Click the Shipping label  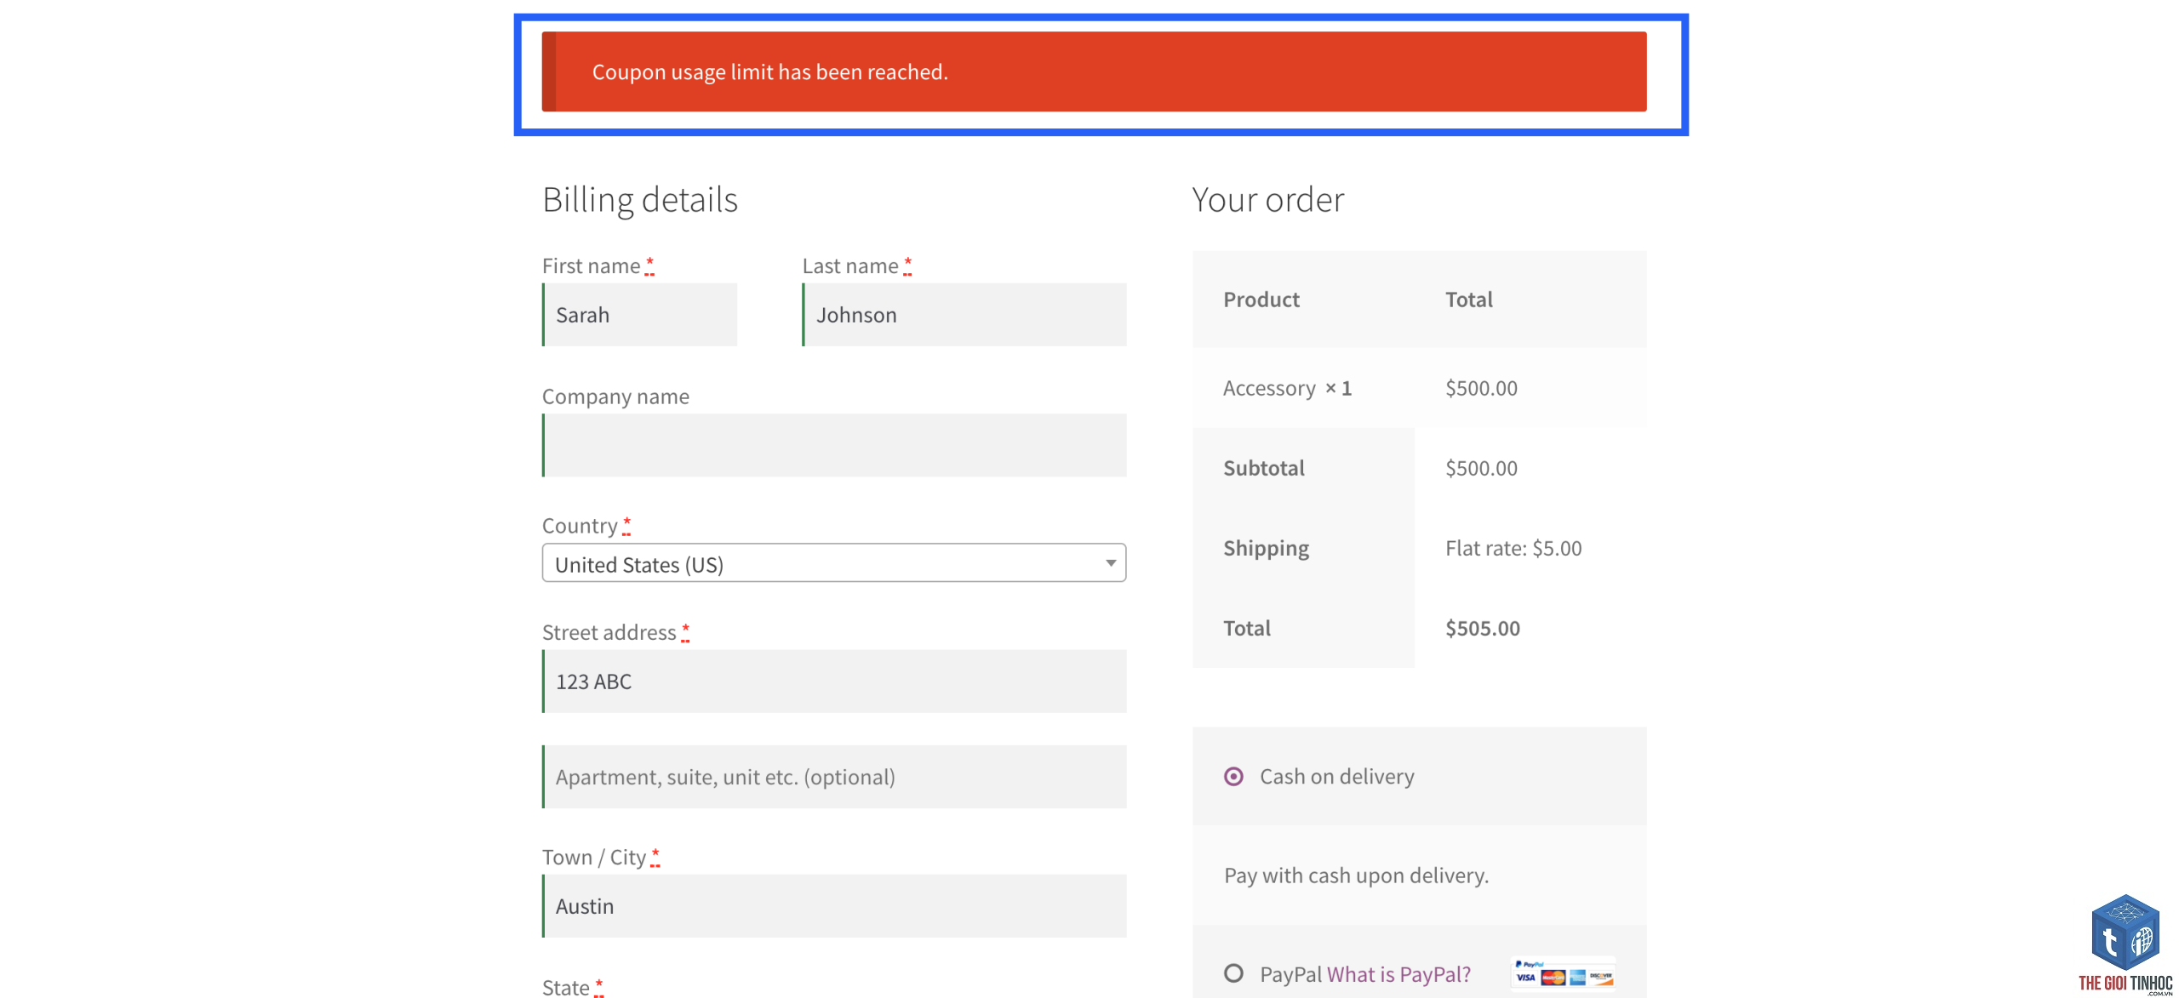[x=1267, y=549]
